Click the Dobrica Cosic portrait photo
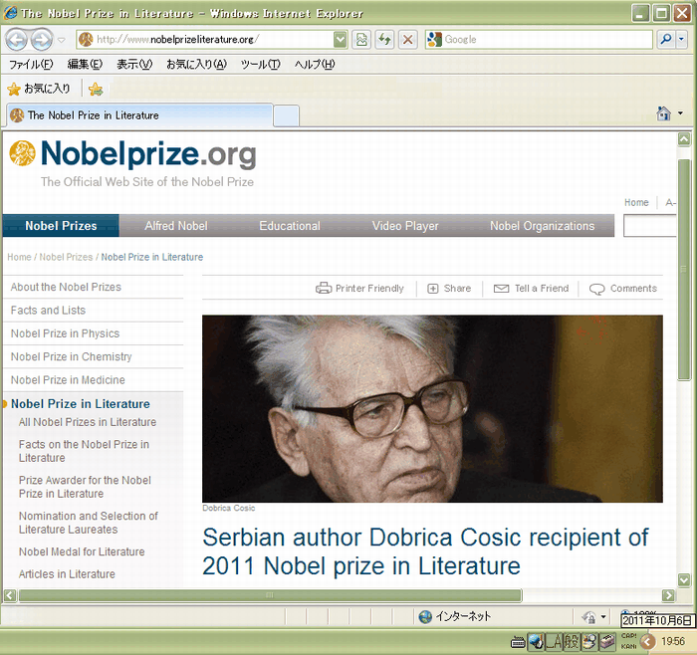697x655 pixels. (x=432, y=409)
